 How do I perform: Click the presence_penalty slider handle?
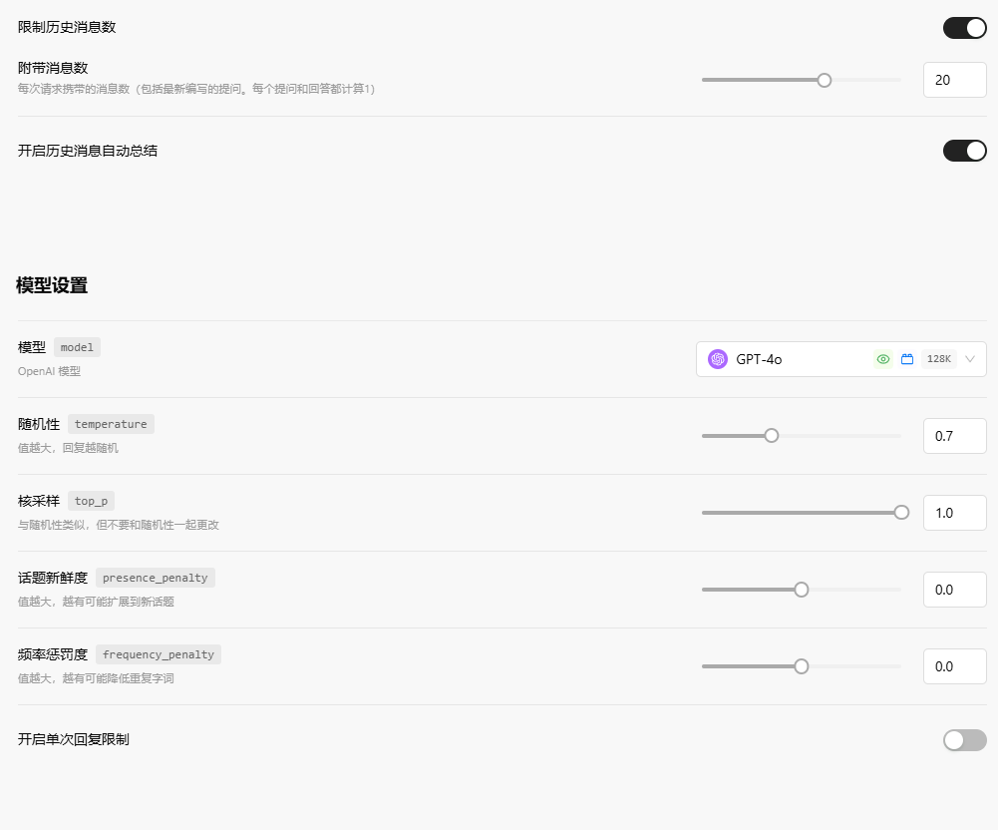point(802,590)
